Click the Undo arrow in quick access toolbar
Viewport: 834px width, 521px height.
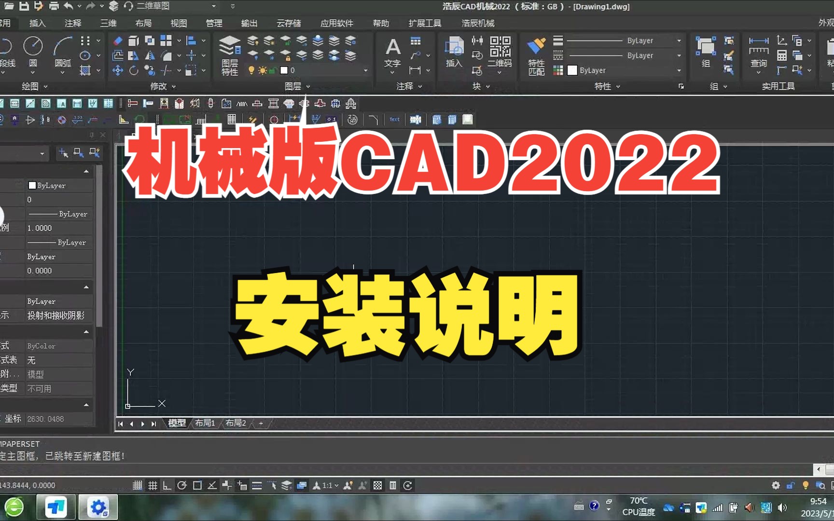coord(69,6)
